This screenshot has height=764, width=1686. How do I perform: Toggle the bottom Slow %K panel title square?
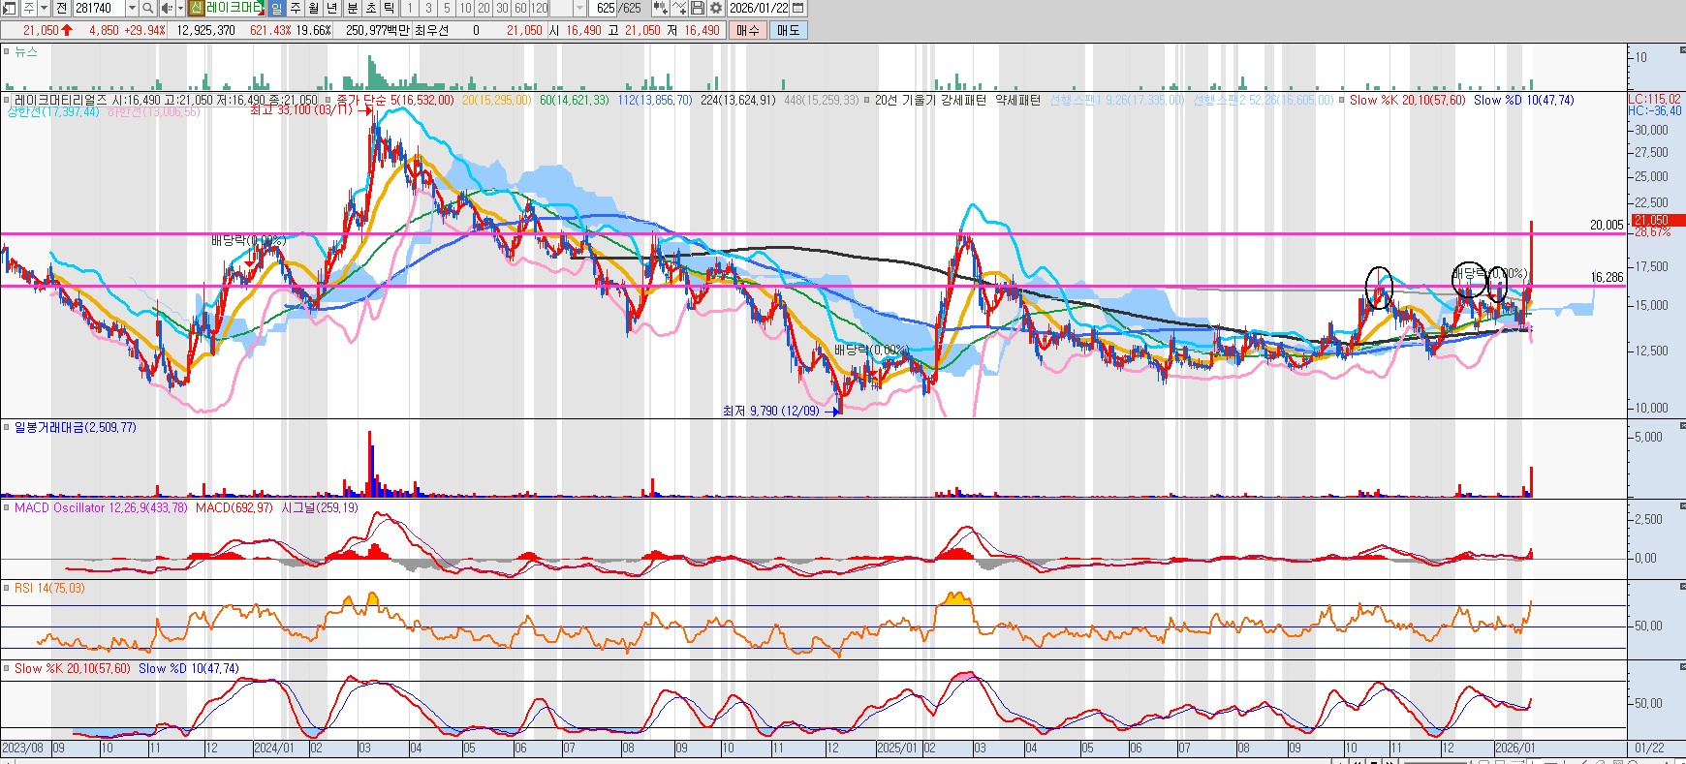pos(7,668)
